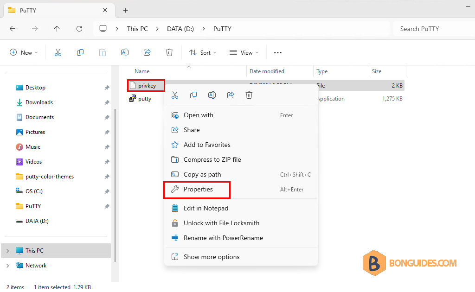Click the Rename icon in the context menu
The image size is (475, 292).
pos(212,95)
